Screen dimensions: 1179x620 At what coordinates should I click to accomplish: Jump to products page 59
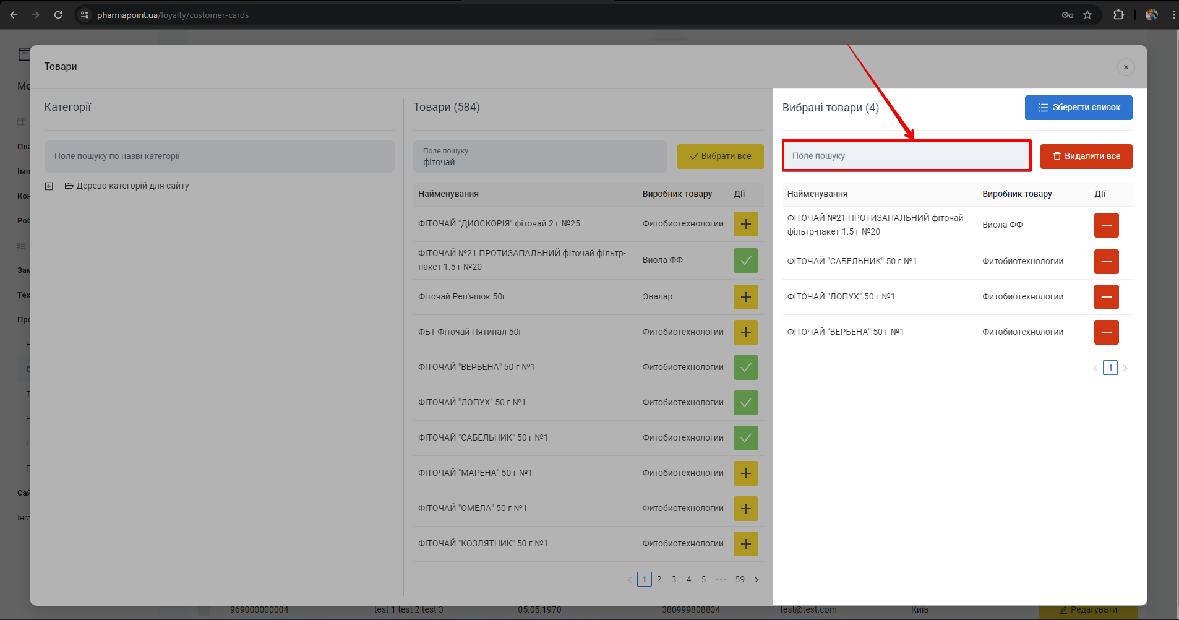[740, 580]
